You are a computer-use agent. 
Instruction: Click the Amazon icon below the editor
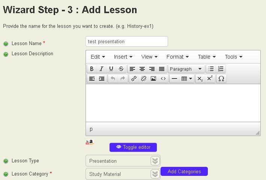point(92,142)
